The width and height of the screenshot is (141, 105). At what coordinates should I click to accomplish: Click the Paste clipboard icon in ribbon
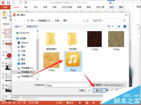click(x=5, y=14)
